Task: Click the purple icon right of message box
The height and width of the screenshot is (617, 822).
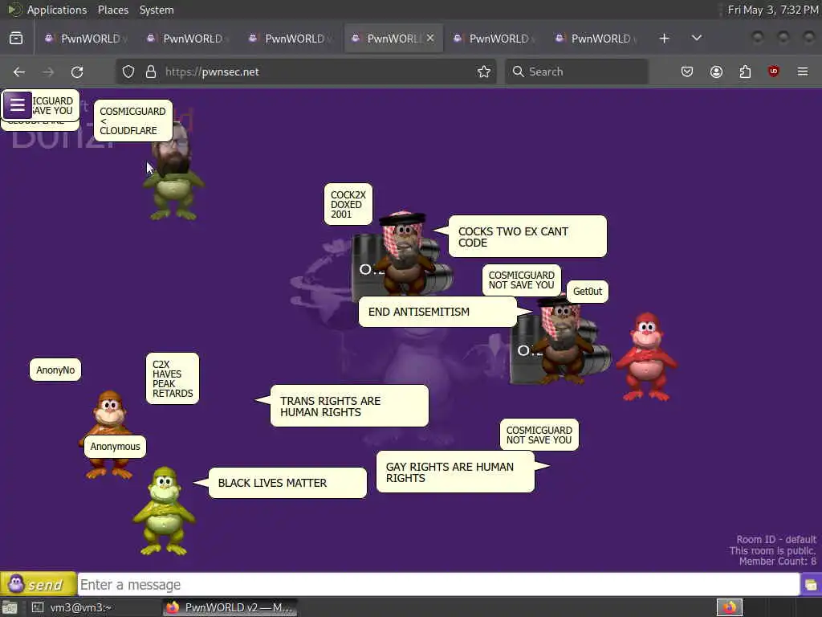Action: pyautogui.click(x=811, y=585)
